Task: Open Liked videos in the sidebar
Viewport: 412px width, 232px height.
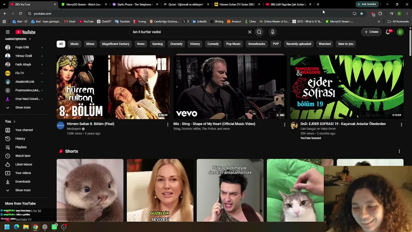Action: [25, 164]
